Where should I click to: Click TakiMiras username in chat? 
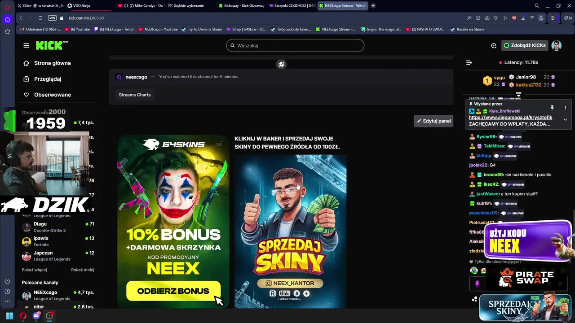tap(494, 146)
